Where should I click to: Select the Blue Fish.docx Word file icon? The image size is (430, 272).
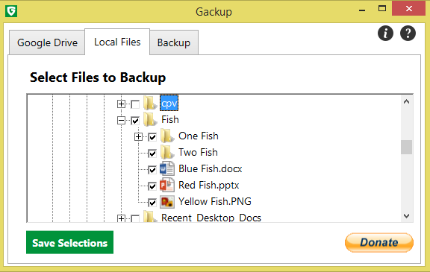[x=166, y=169]
